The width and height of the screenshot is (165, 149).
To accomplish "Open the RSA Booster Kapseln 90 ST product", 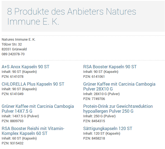I will 110,67.
